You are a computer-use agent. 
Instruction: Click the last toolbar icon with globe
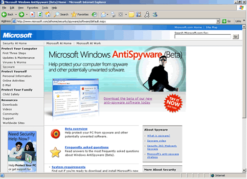155,15
